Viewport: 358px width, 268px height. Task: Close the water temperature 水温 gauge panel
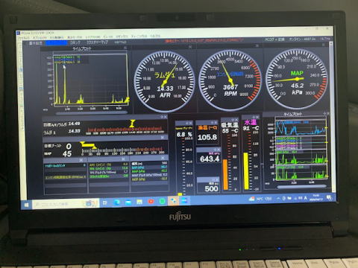257,117
